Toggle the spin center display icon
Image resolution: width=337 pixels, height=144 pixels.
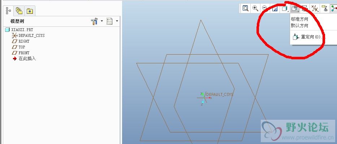333,8
